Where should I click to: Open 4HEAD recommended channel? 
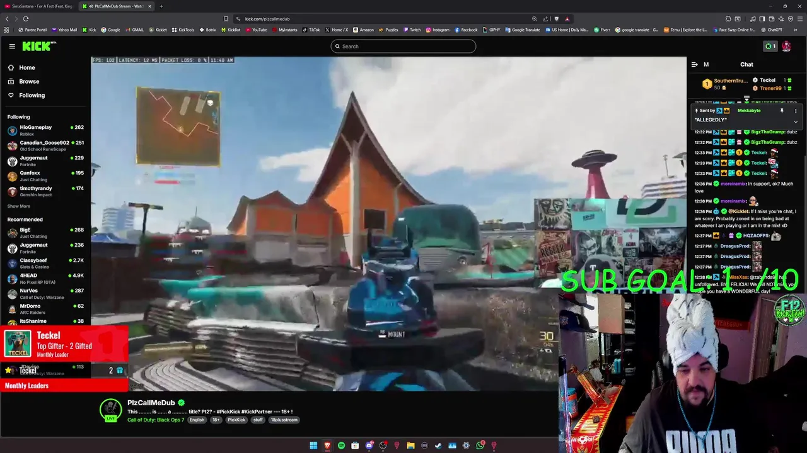[x=45, y=278]
